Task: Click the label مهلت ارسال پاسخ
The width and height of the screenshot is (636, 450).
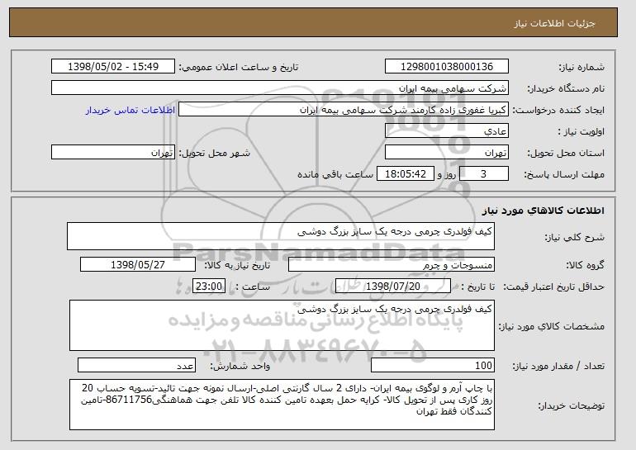Action: (x=565, y=175)
